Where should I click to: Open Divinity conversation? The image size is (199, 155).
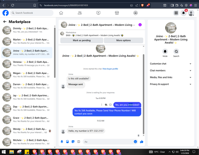(27, 30)
